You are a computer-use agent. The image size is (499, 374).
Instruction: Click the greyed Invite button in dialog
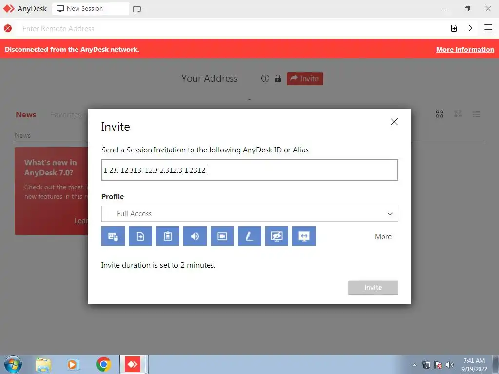[373, 287]
